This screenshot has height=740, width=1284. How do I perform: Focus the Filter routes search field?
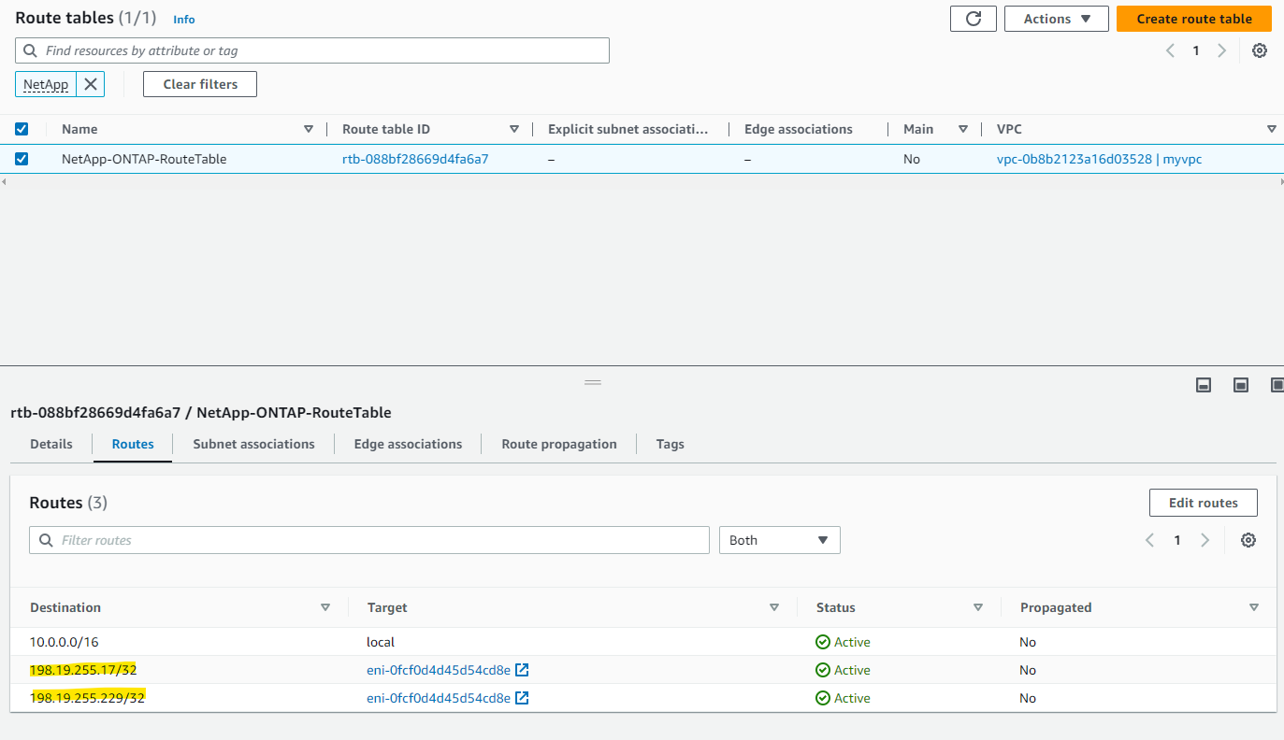tap(369, 540)
